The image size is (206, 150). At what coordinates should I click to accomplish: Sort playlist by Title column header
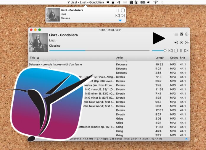click(x=33, y=58)
